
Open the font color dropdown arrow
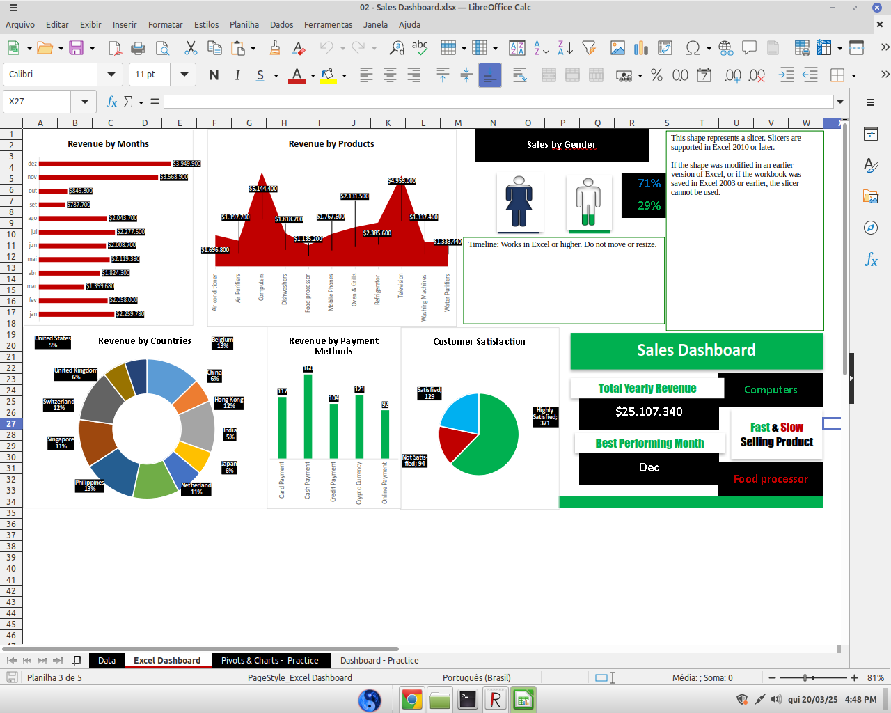(313, 75)
